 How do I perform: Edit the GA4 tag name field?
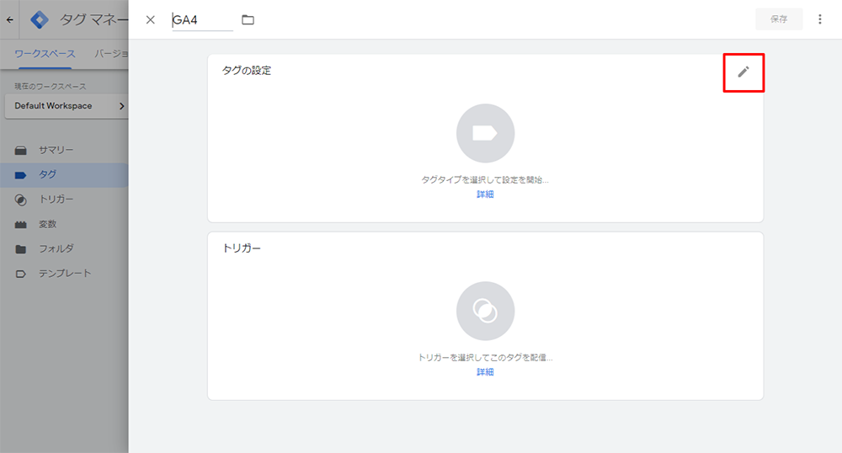tap(202, 20)
